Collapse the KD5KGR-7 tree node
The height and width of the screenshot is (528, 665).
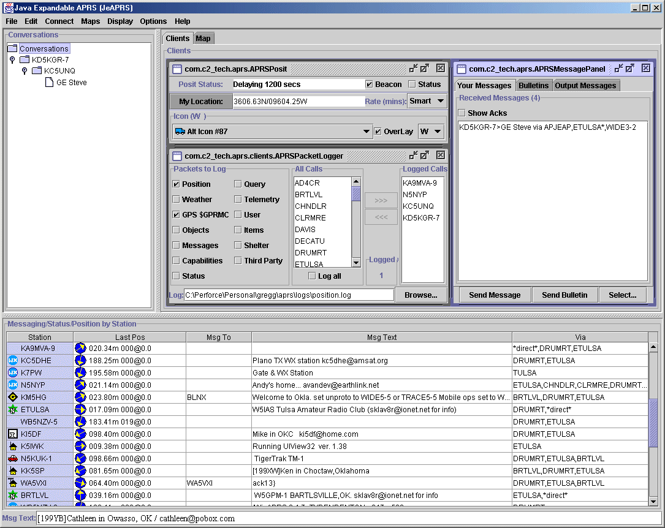point(12,59)
